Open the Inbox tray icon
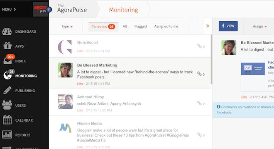274x149 pixels. [x=7, y=60]
